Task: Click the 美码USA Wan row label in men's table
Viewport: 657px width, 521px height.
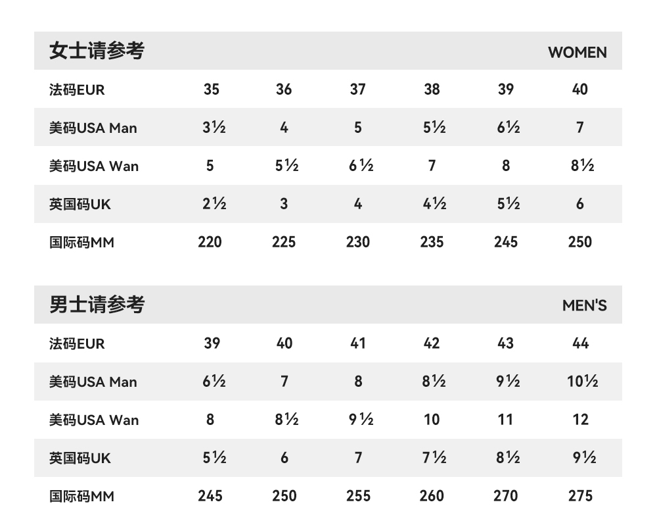Action: coord(93,420)
